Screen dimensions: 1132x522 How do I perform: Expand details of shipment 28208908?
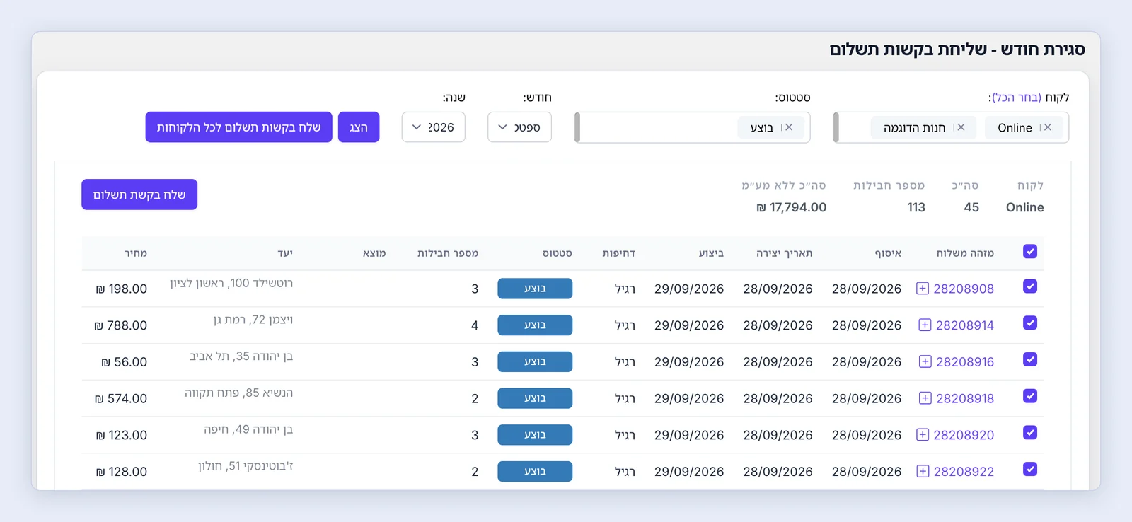923,289
